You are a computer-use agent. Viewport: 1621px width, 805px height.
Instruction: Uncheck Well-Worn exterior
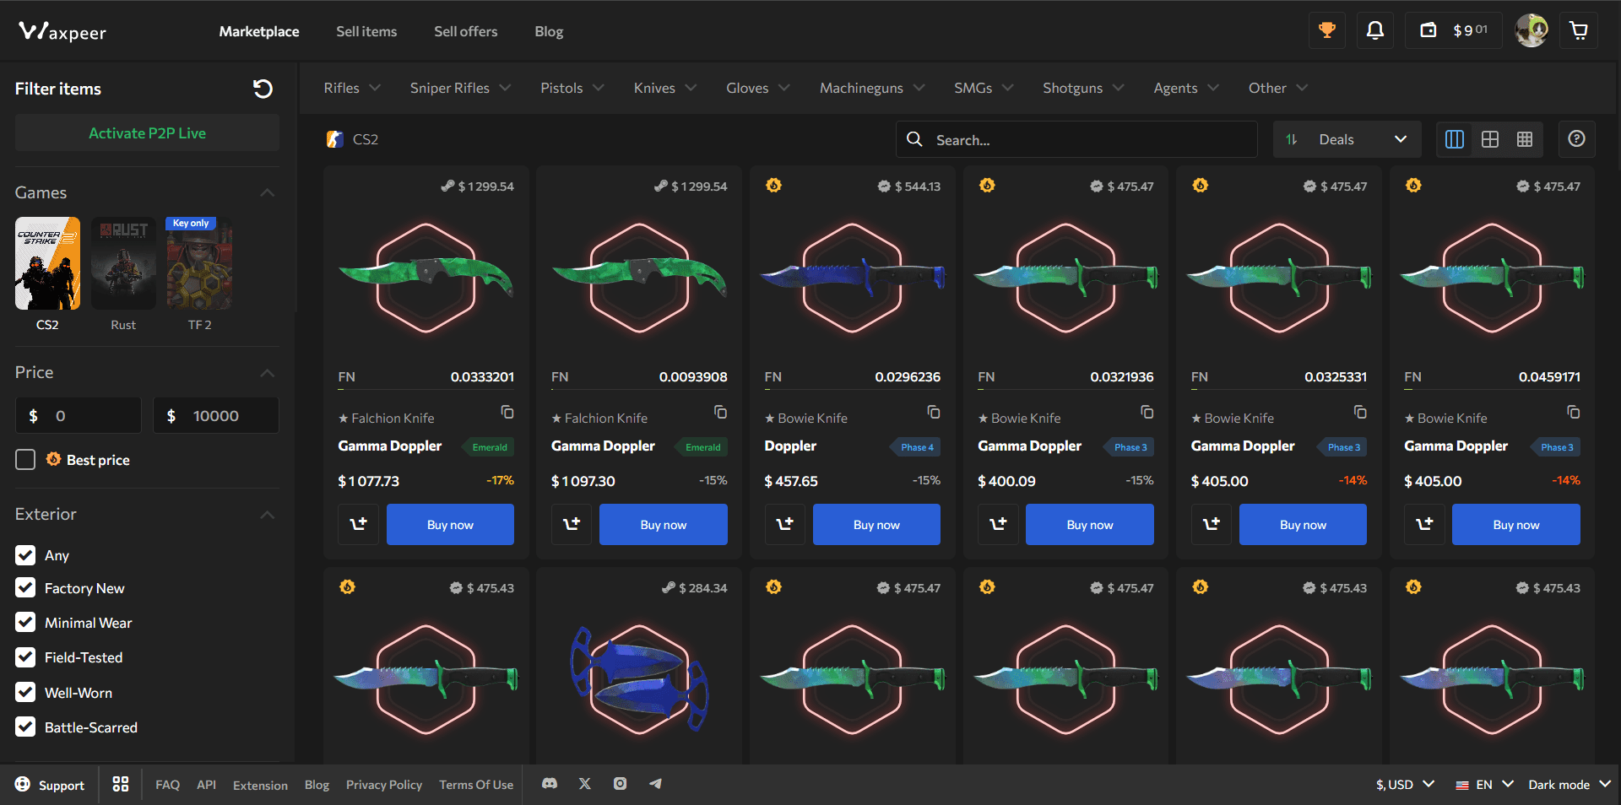click(25, 693)
